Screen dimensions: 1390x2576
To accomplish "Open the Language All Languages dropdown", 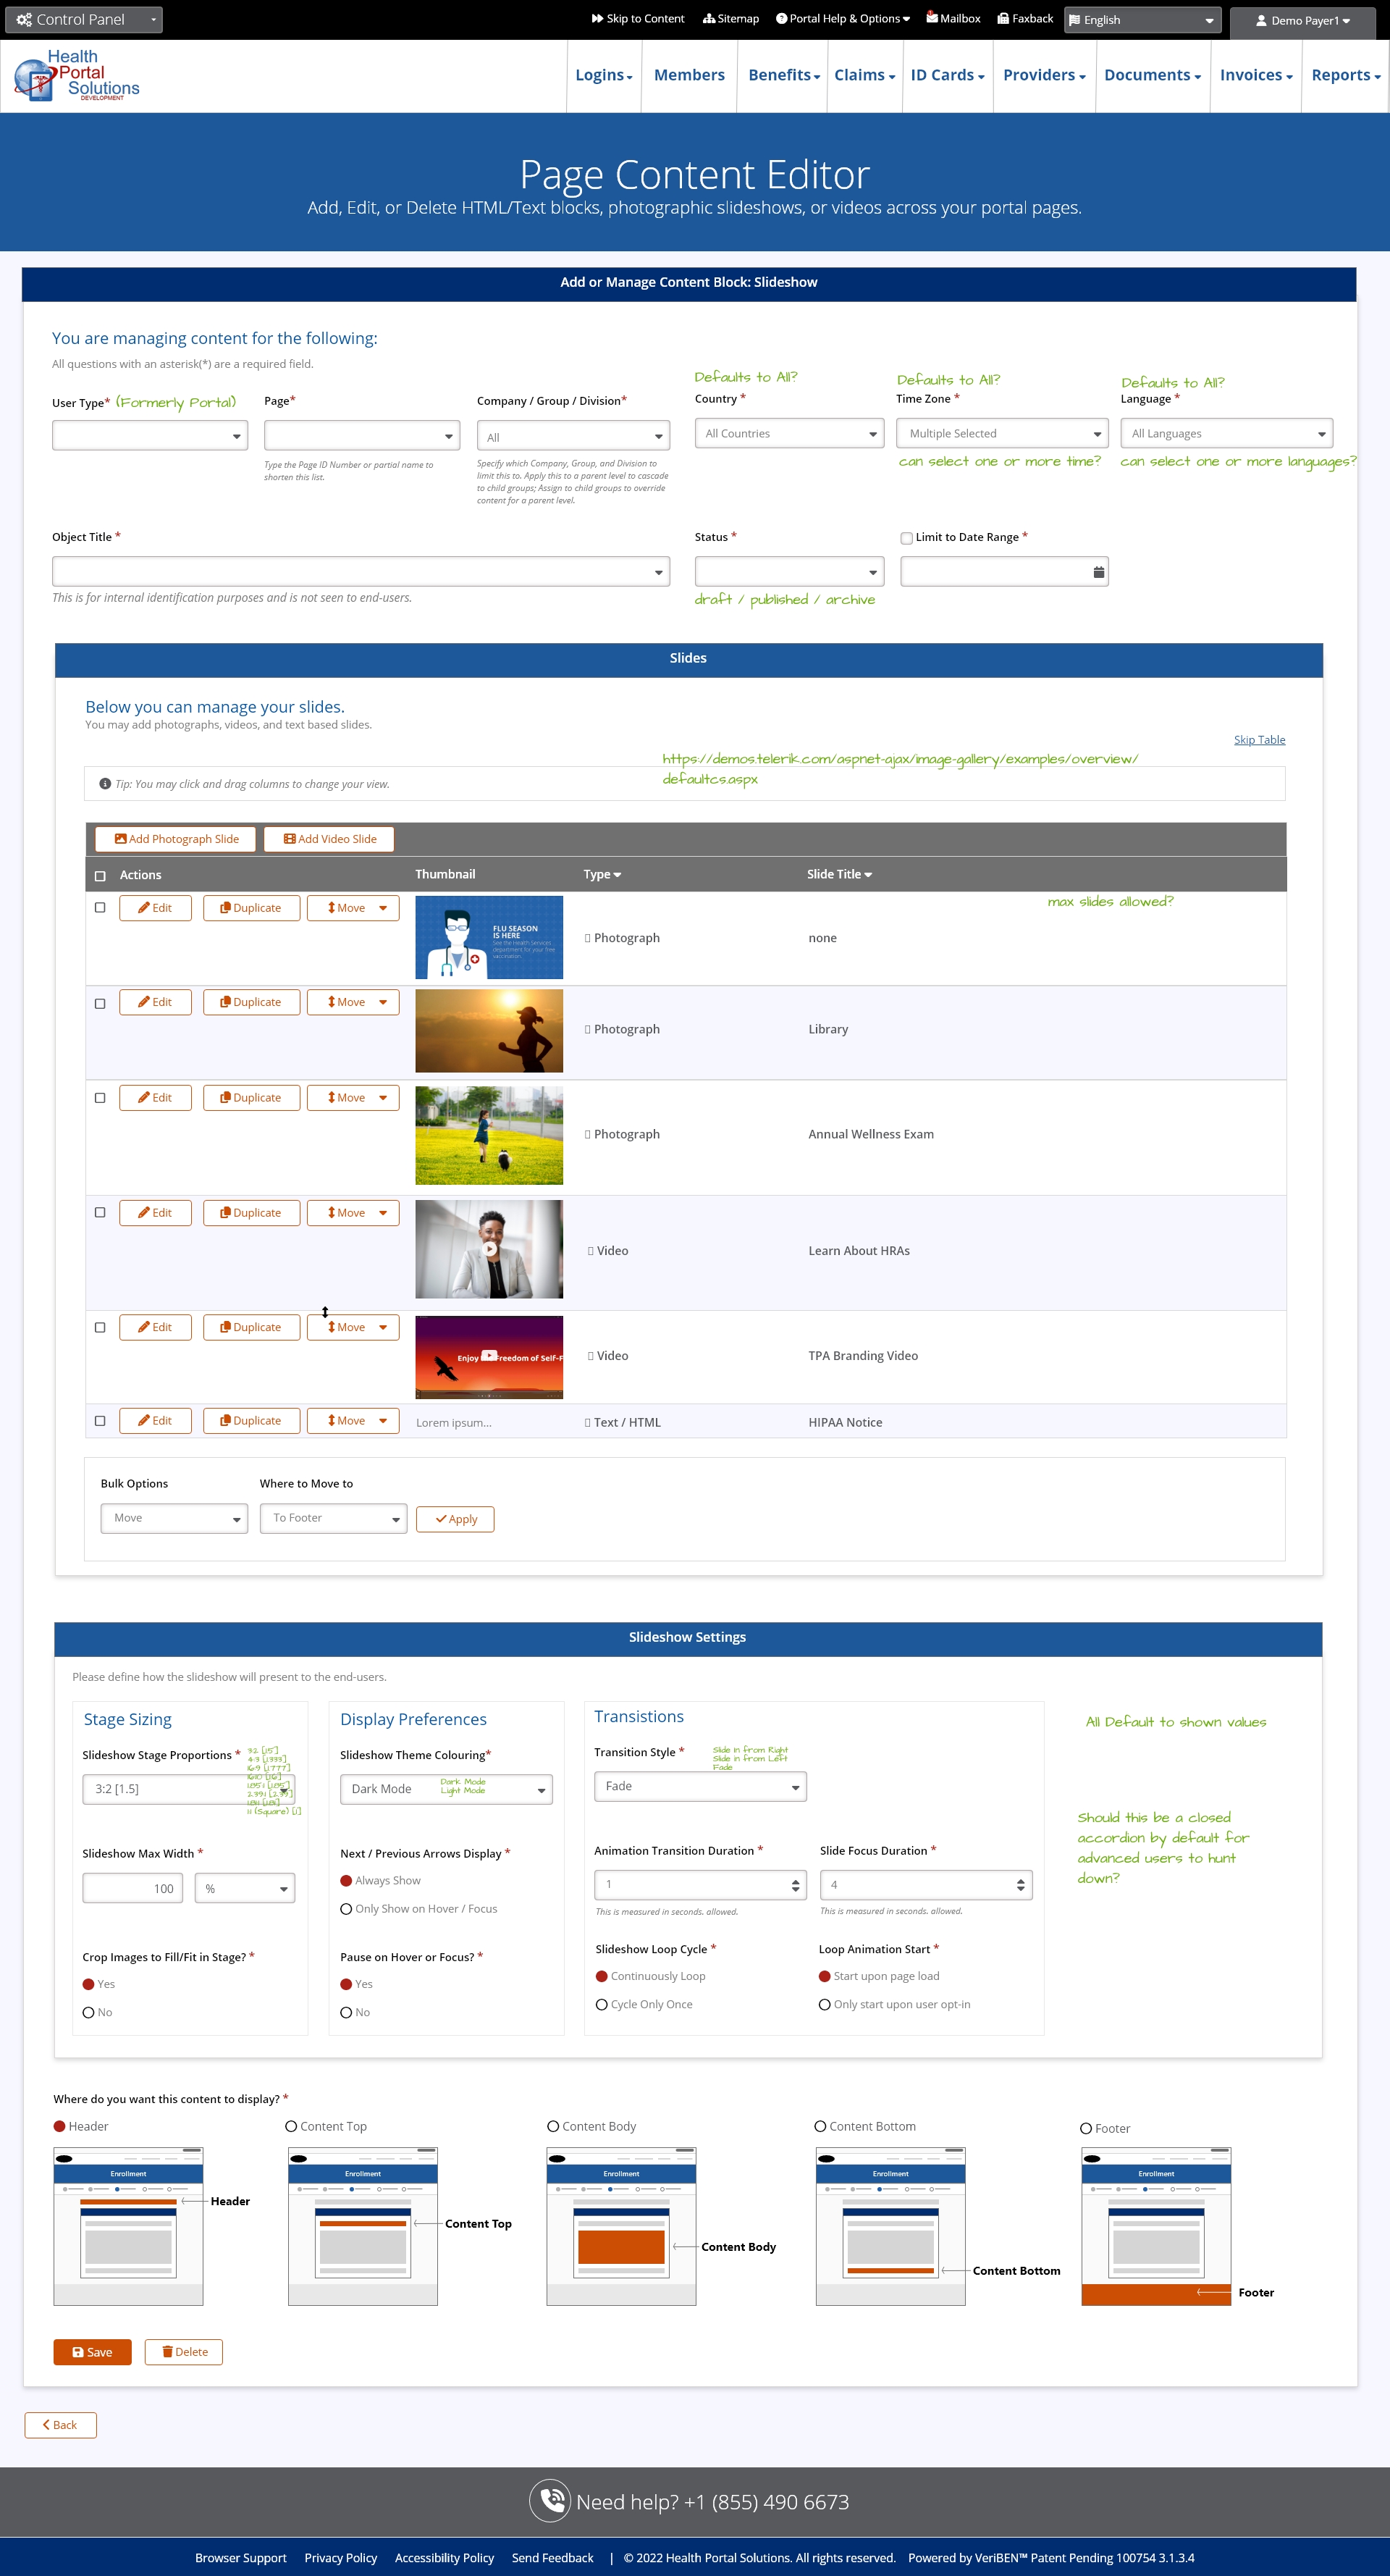I will (1227, 433).
